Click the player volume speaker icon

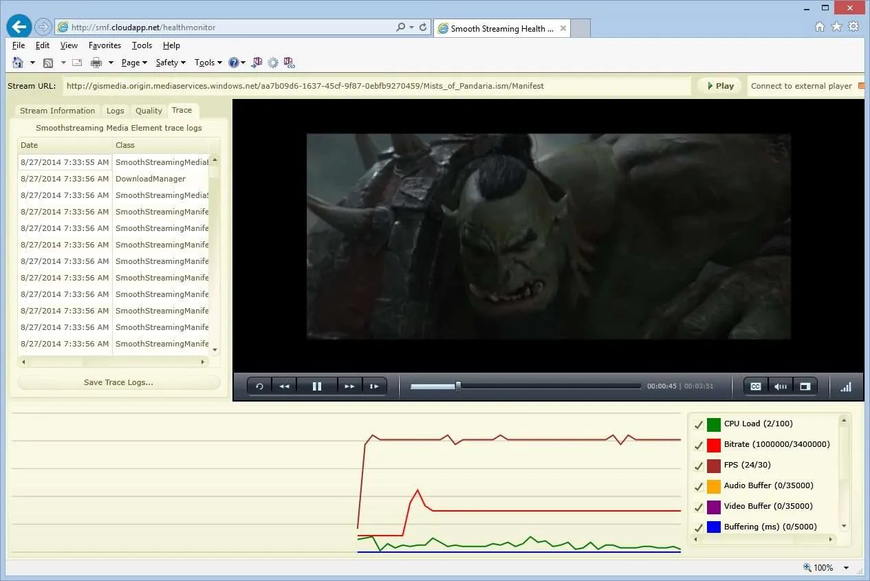[781, 386]
